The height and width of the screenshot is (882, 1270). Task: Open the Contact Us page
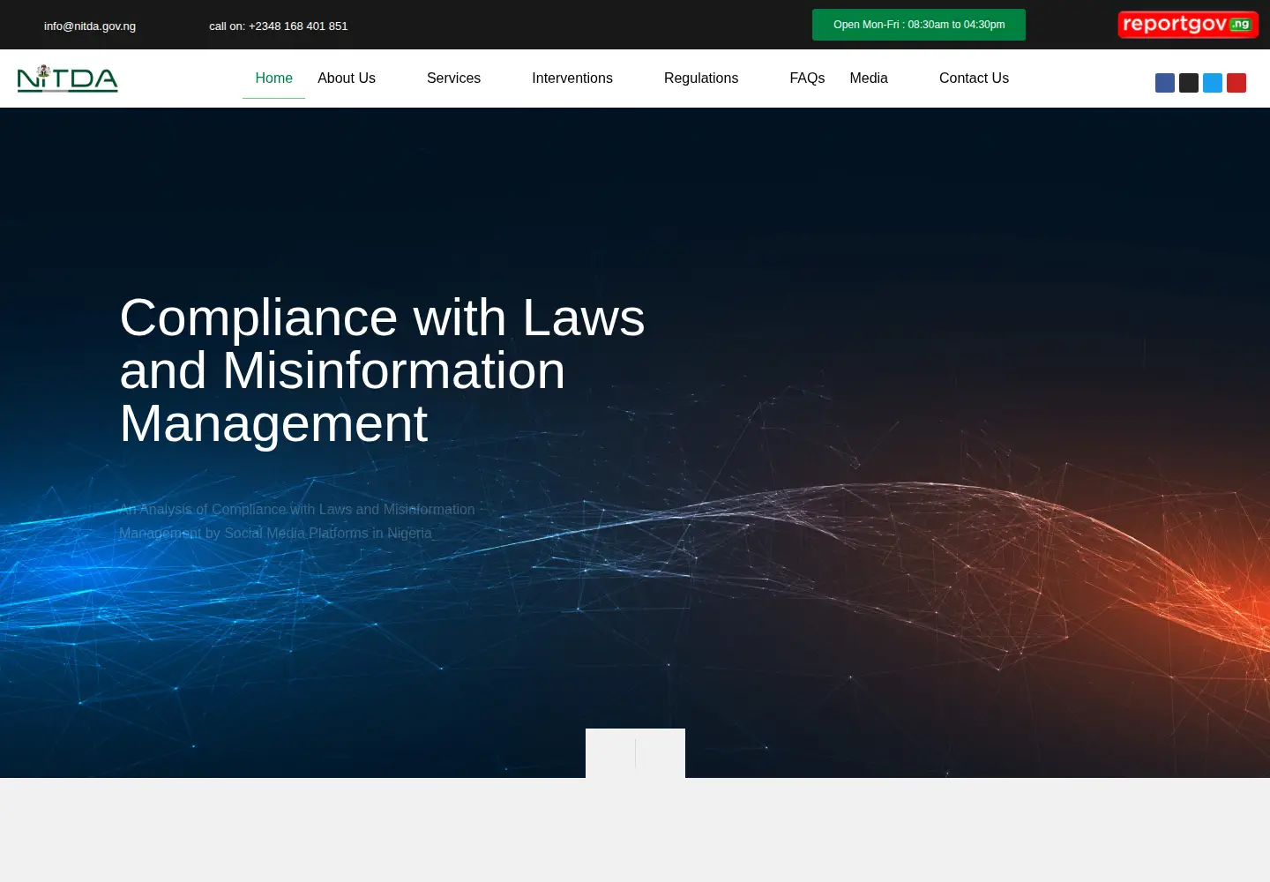(974, 78)
